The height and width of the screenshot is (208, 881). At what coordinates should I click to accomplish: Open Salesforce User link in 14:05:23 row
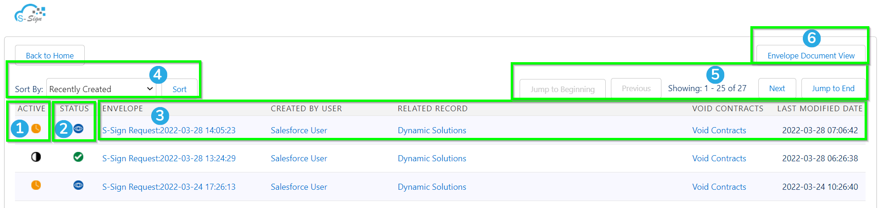pos(299,130)
